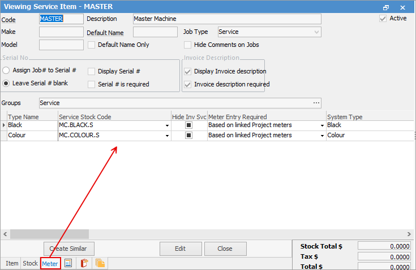The image size is (416, 270).
Task: Expand the Job Type dropdown
Action: pyautogui.click(x=316, y=32)
